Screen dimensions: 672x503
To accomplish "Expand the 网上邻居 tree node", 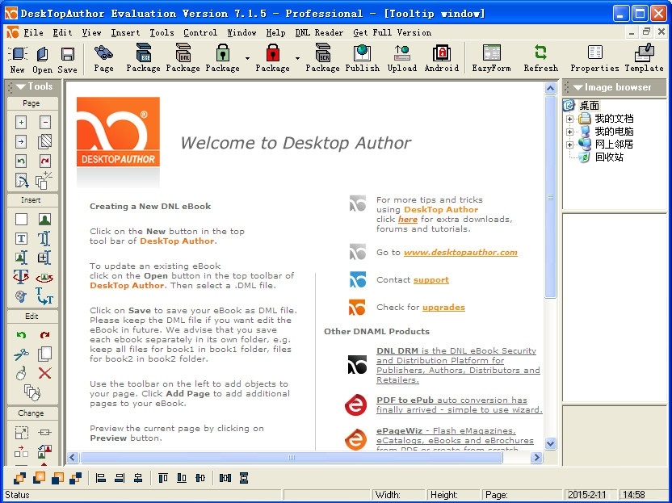I will click(x=569, y=145).
